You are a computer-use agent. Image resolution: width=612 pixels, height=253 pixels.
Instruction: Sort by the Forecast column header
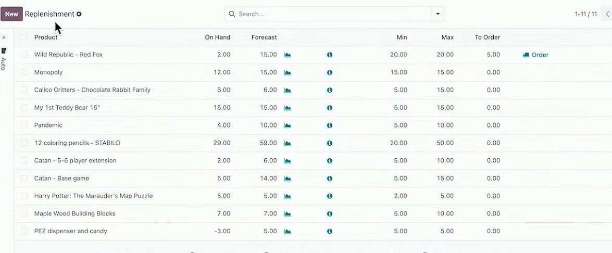(x=264, y=37)
